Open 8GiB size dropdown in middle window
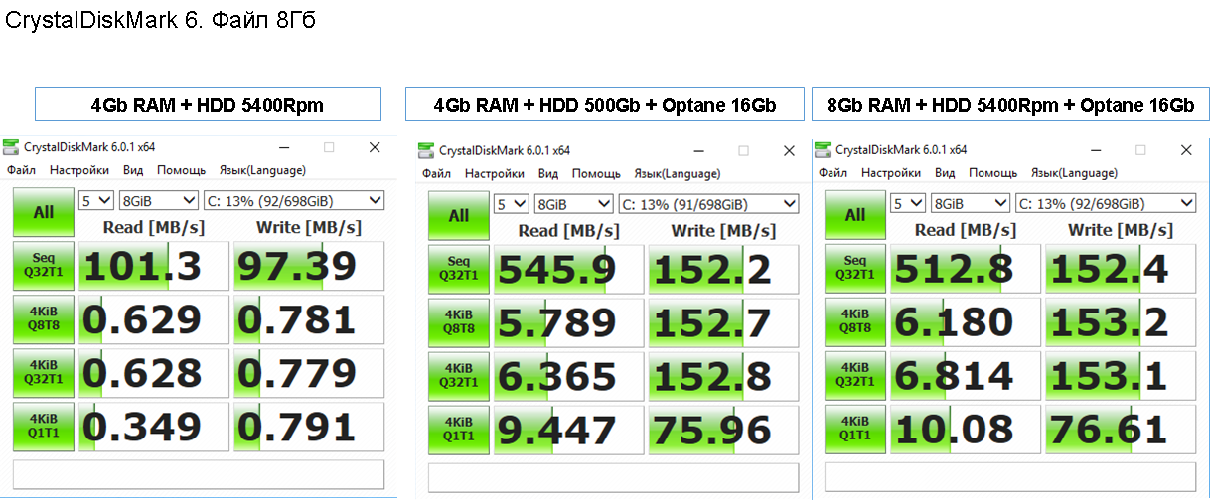 (x=574, y=203)
